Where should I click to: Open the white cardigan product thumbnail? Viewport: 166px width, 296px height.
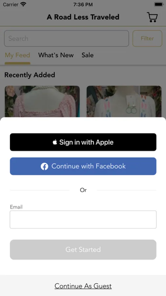[x=124, y=102]
